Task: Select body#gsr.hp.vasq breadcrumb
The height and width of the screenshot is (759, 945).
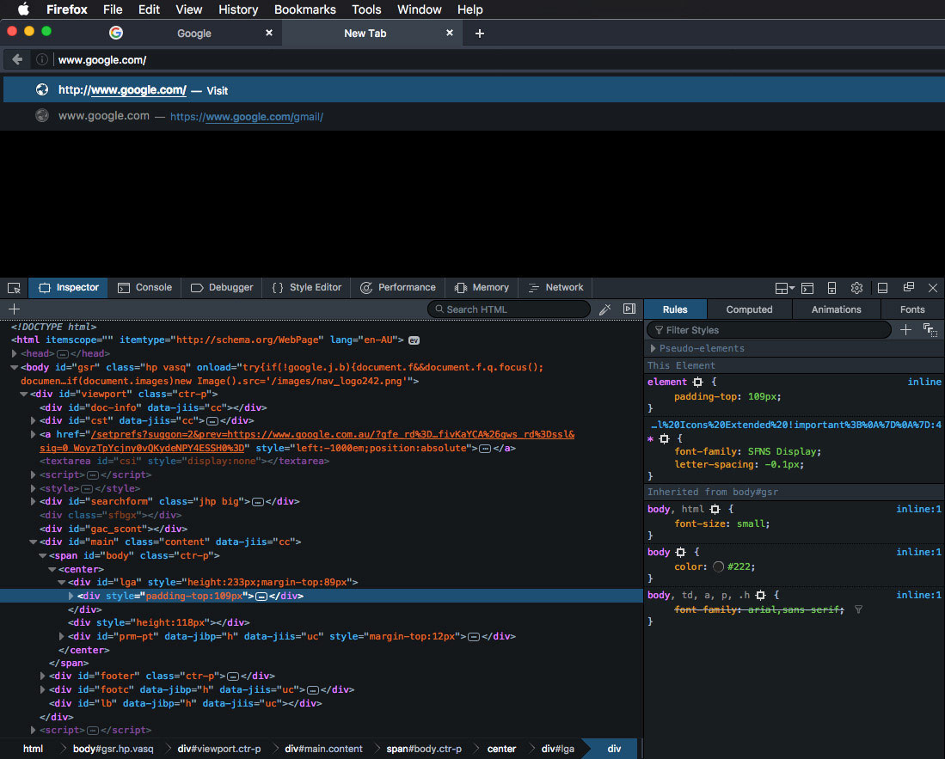Action: point(114,749)
